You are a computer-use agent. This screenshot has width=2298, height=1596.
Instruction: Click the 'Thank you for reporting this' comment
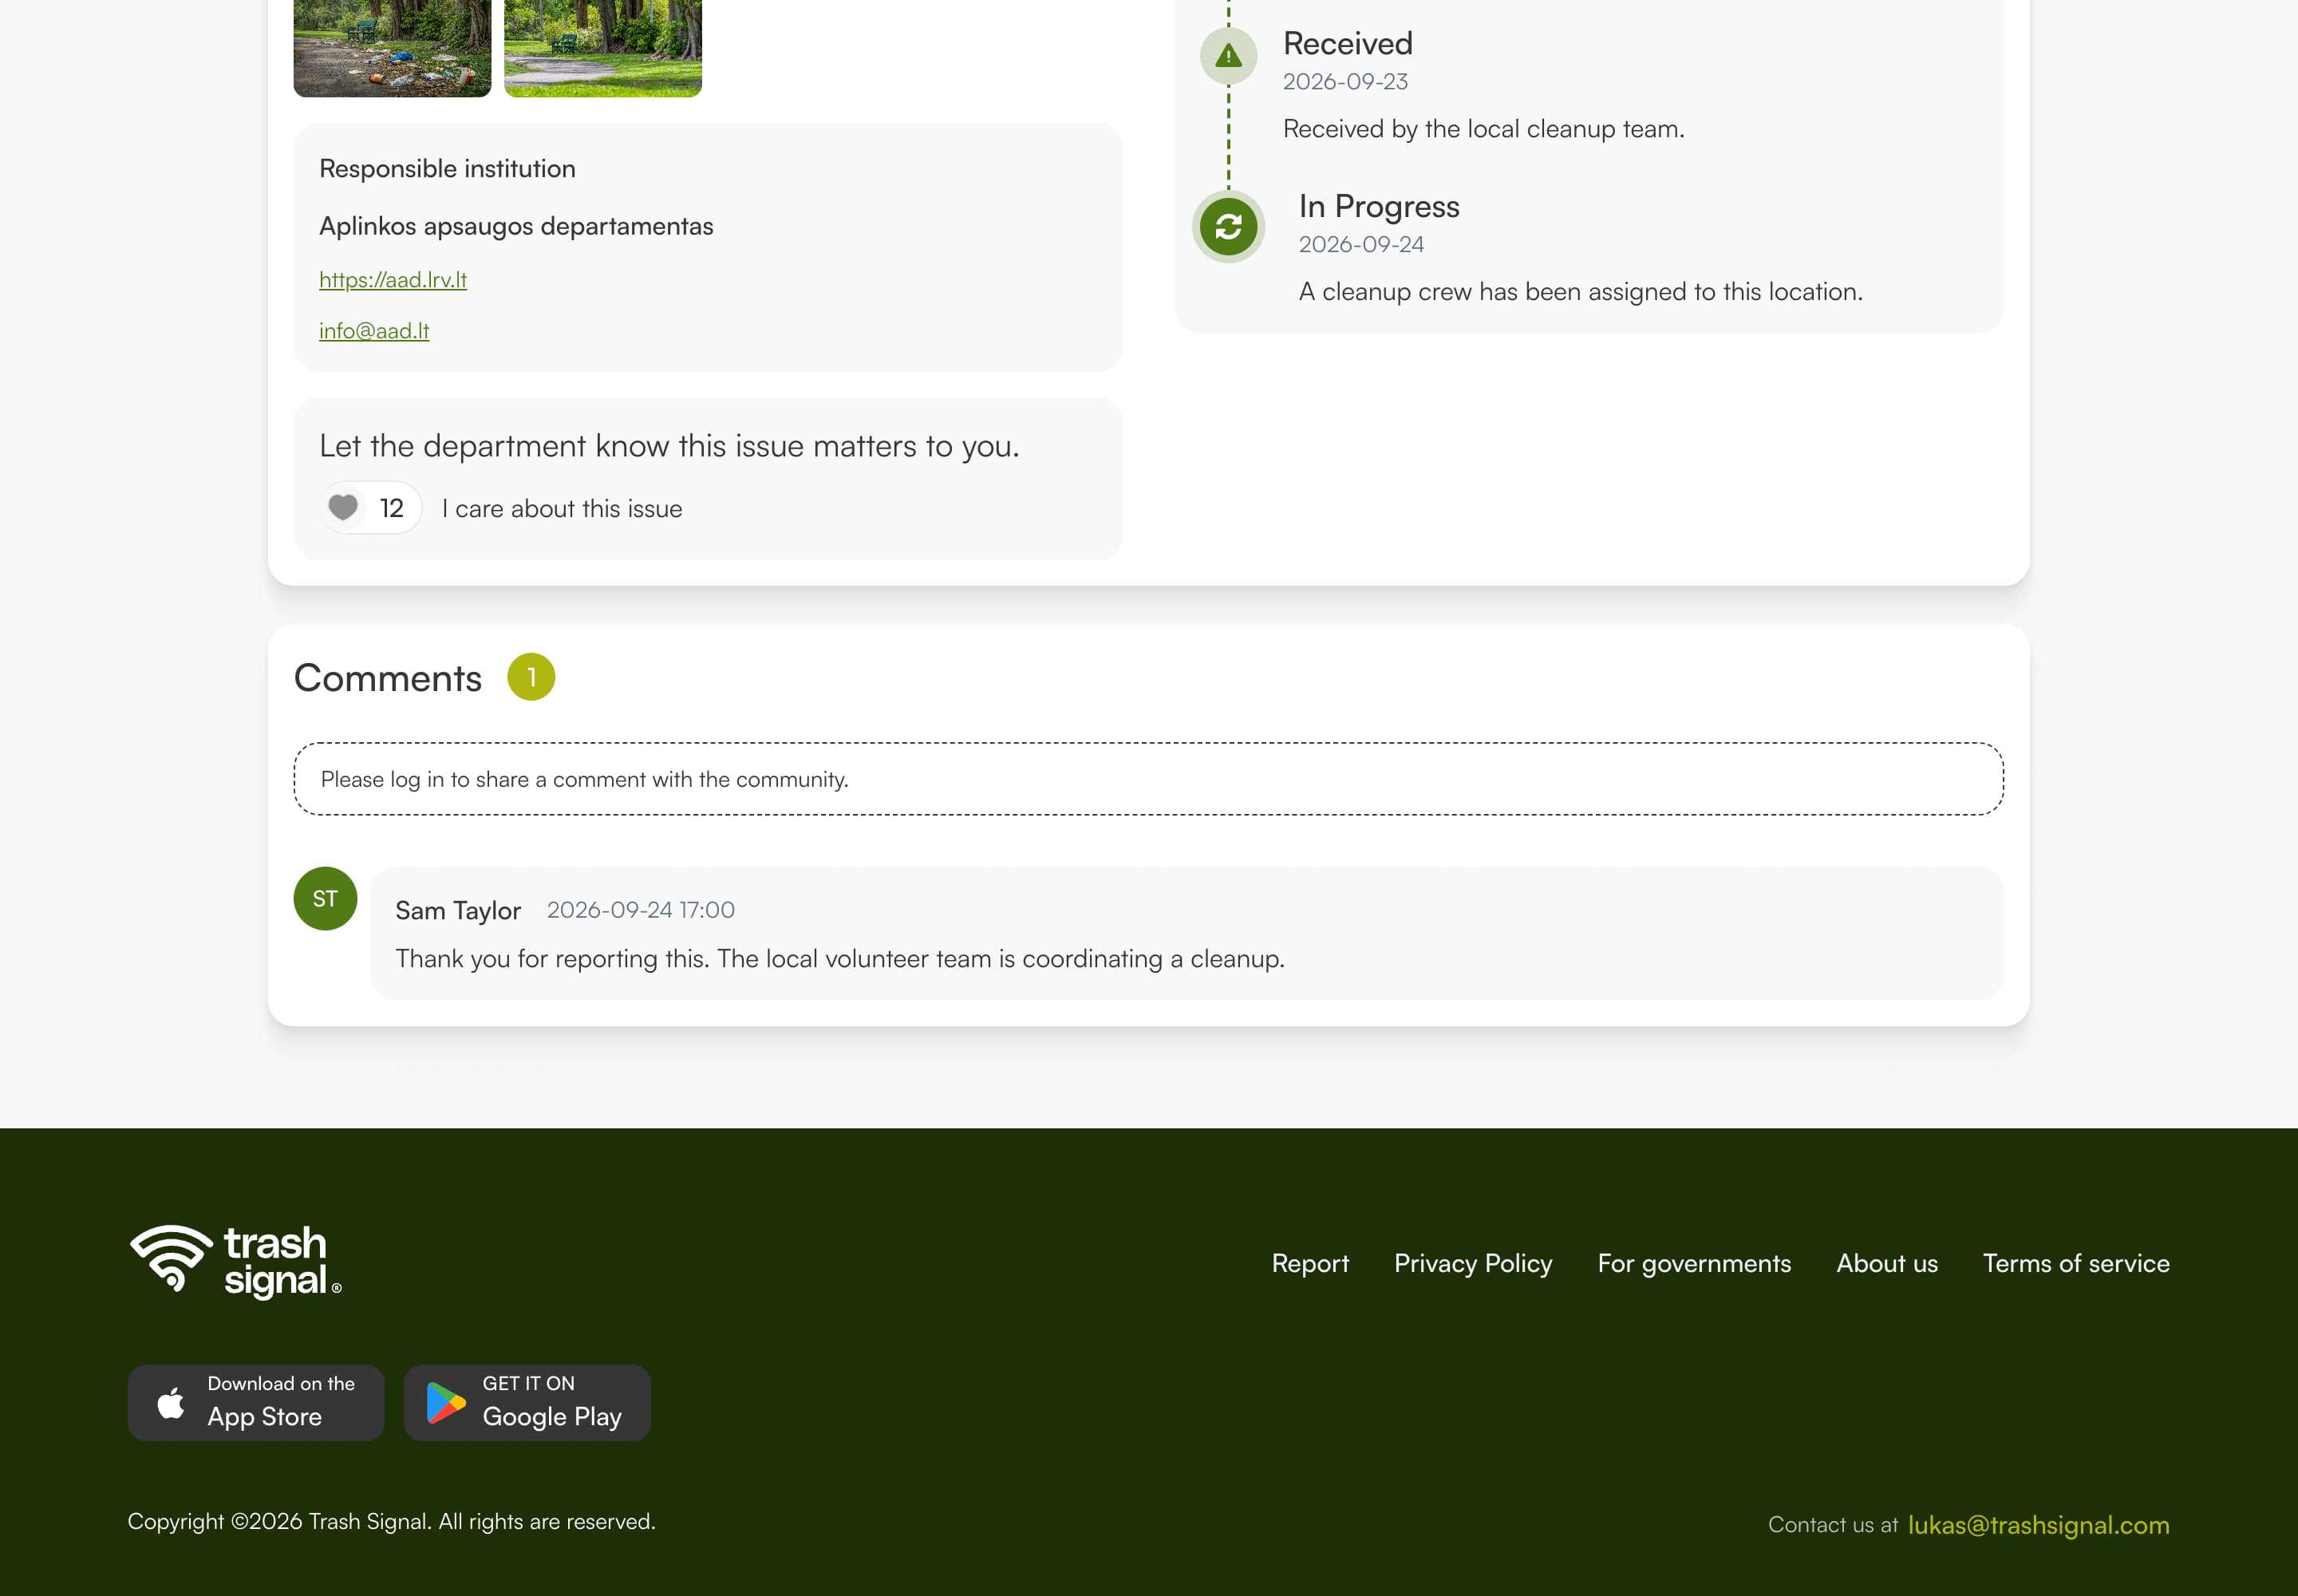pos(839,958)
